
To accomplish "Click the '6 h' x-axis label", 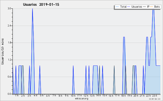I will click(48, 96).
